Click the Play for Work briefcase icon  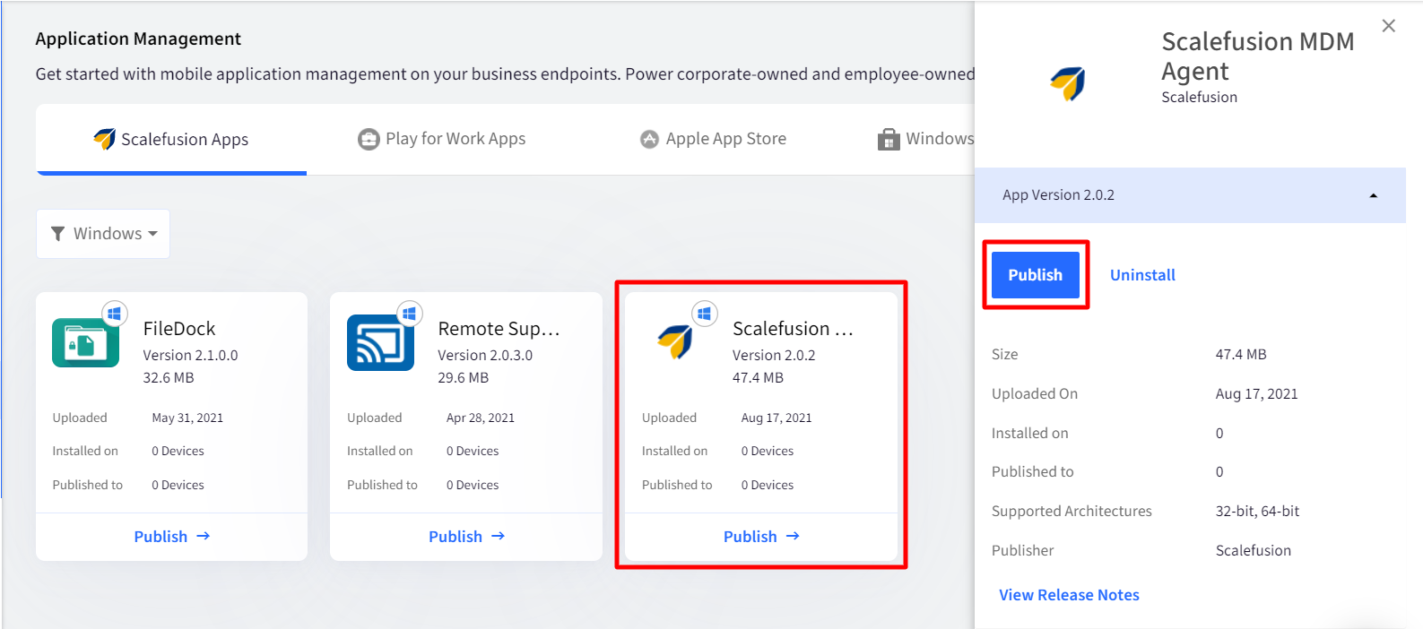click(369, 139)
